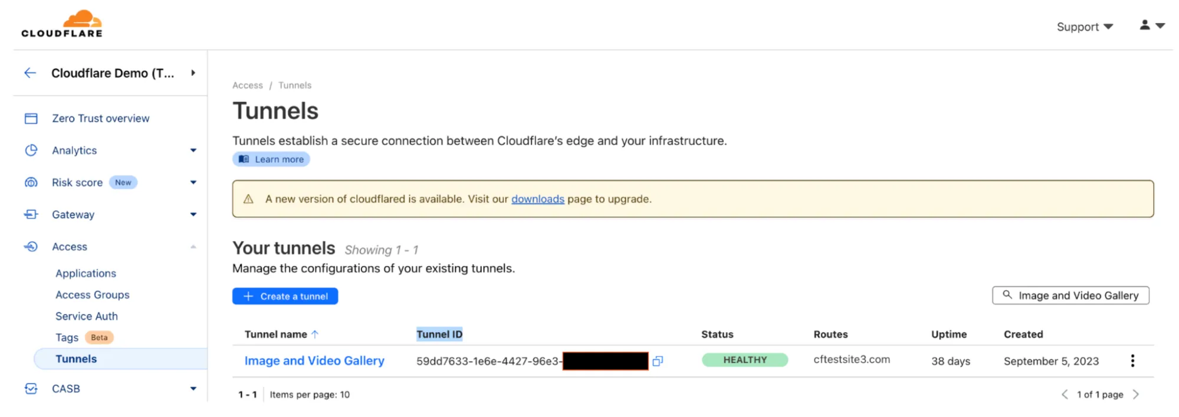
Task: Open Service Auth from the sidebar
Action: (x=87, y=316)
